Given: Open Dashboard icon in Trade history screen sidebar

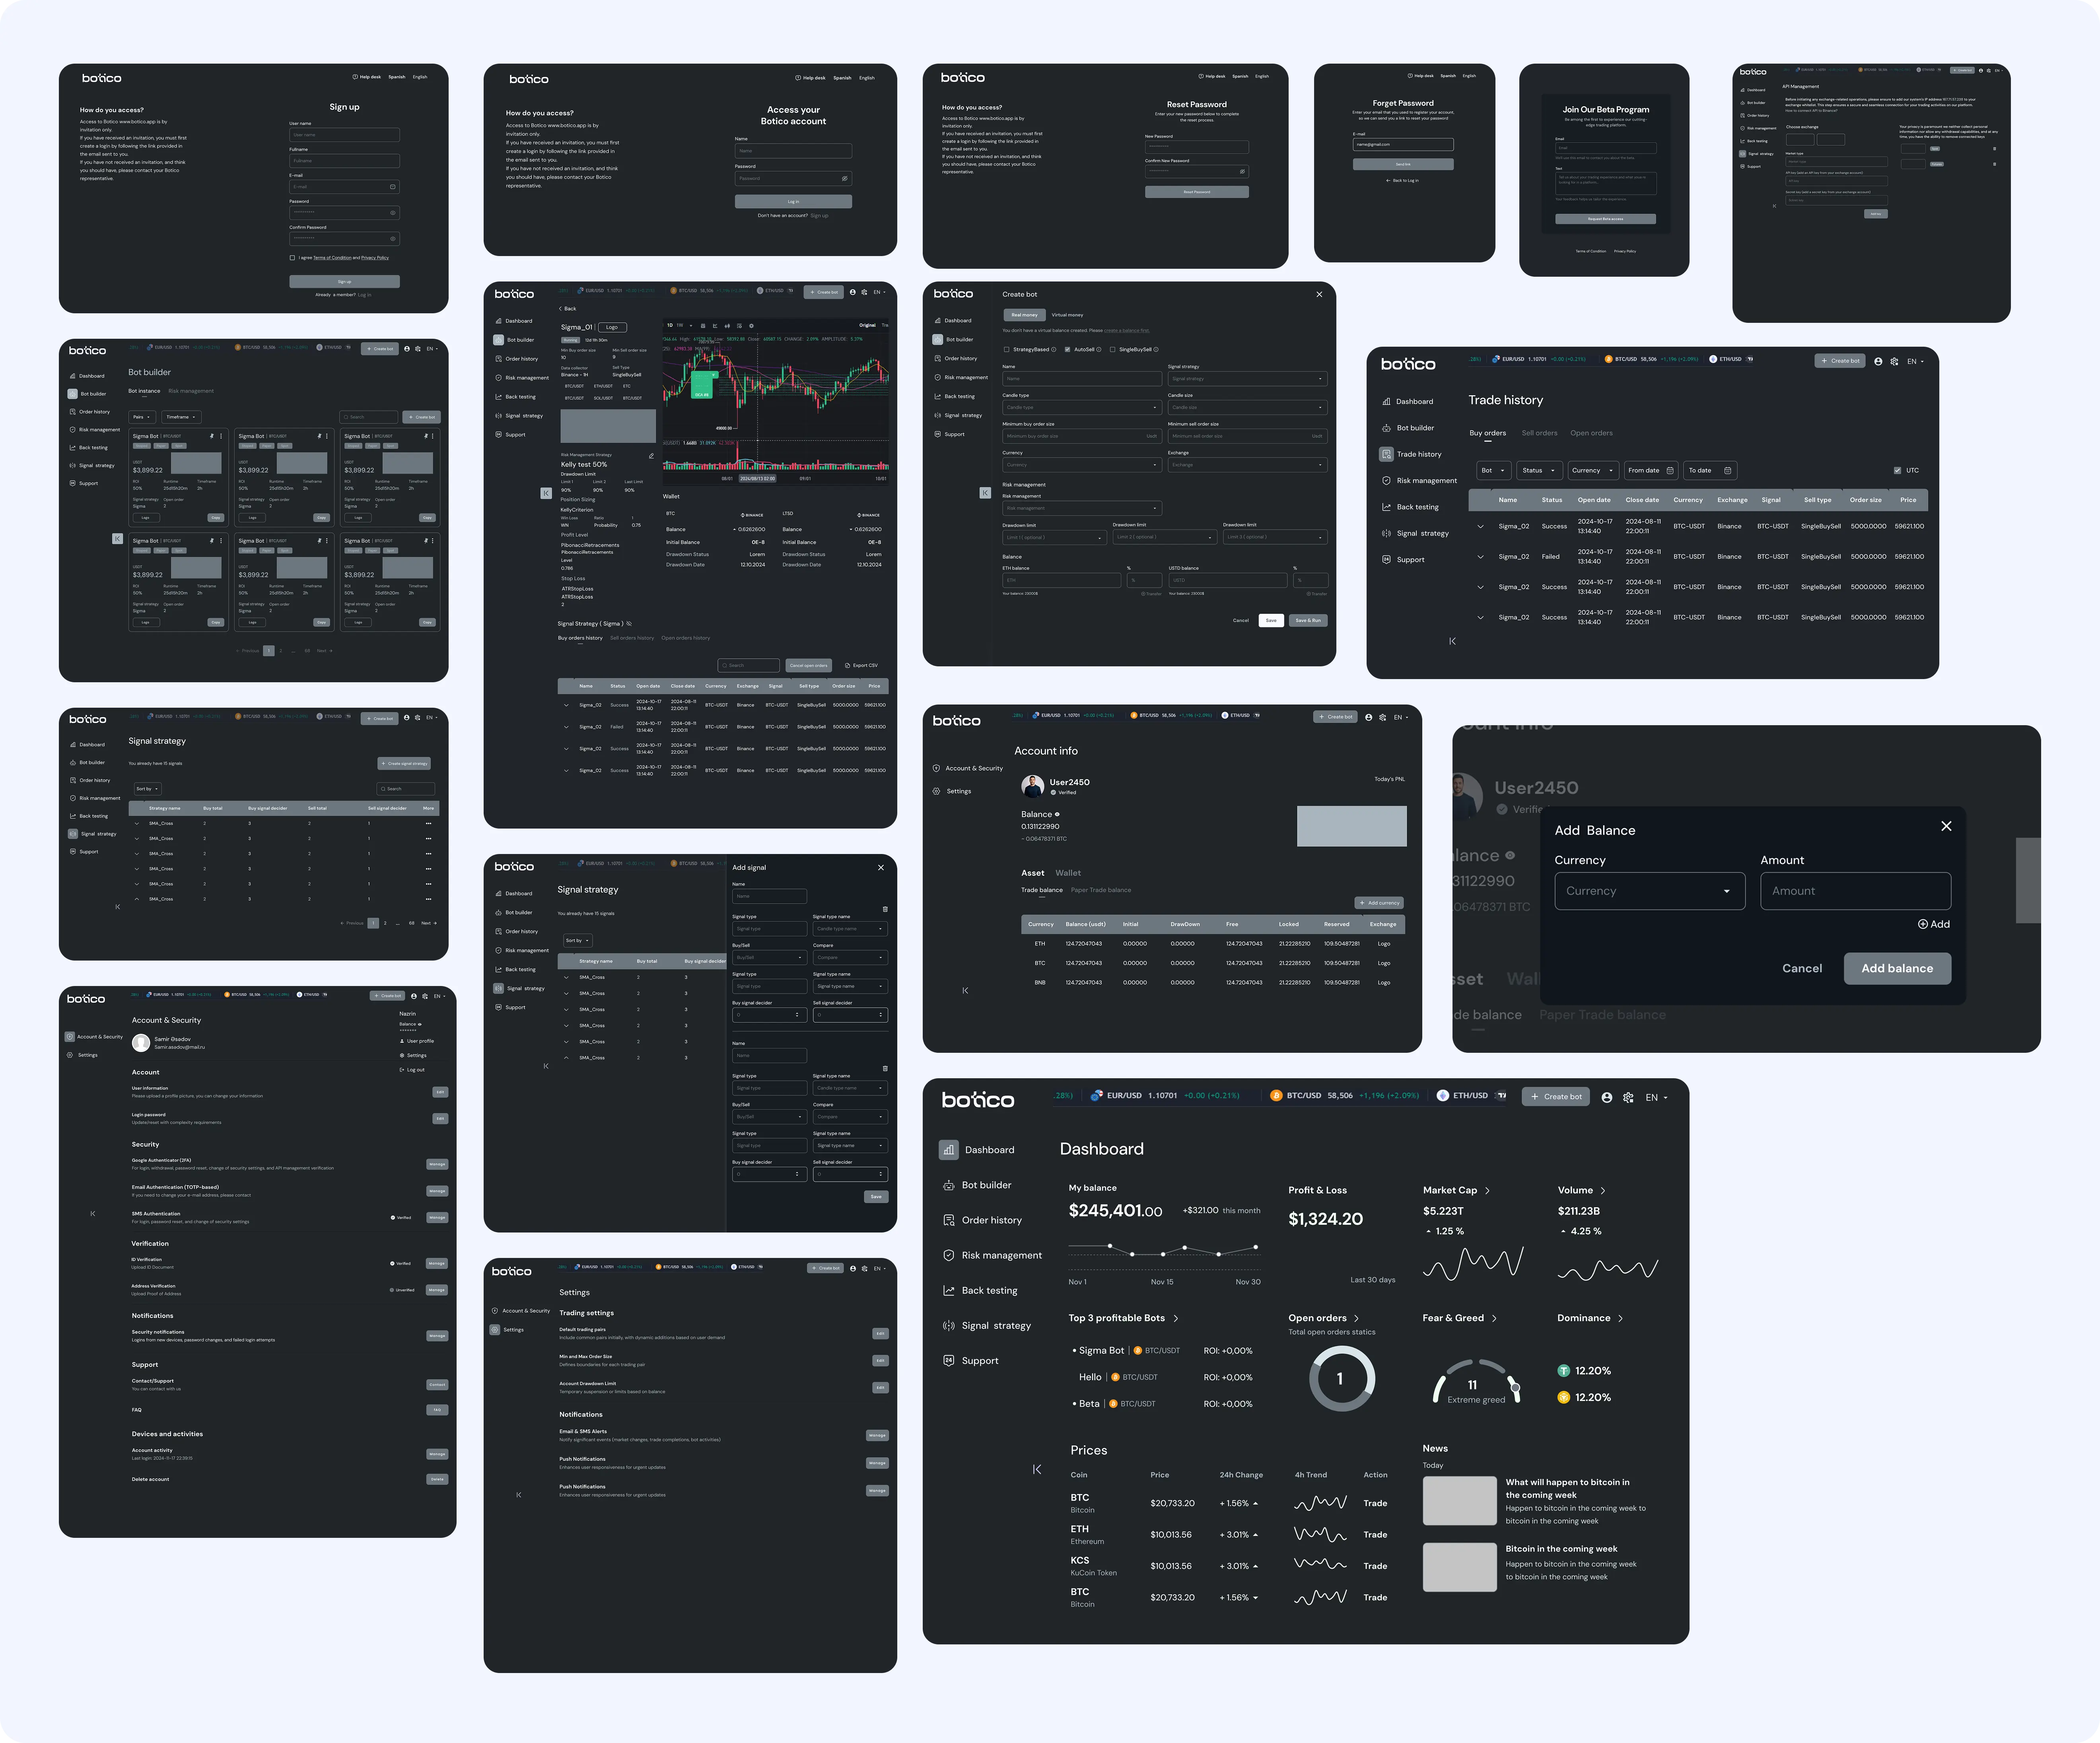Looking at the screenshot, I should click(1386, 402).
